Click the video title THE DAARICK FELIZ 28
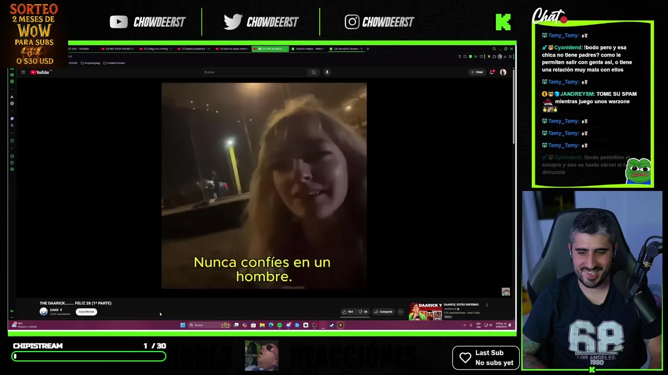This screenshot has width=668, height=375. click(x=76, y=303)
